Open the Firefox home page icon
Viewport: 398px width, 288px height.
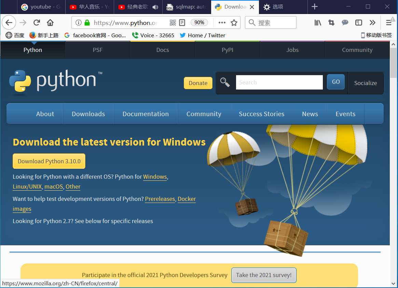[50, 23]
